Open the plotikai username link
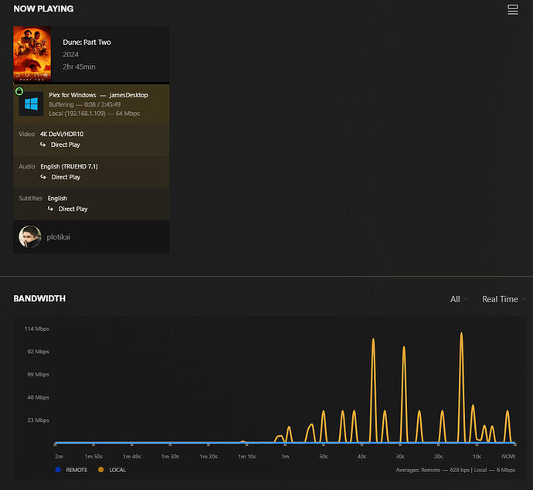Image resolution: width=533 pixels, height=490 pixels. [59, 236]
